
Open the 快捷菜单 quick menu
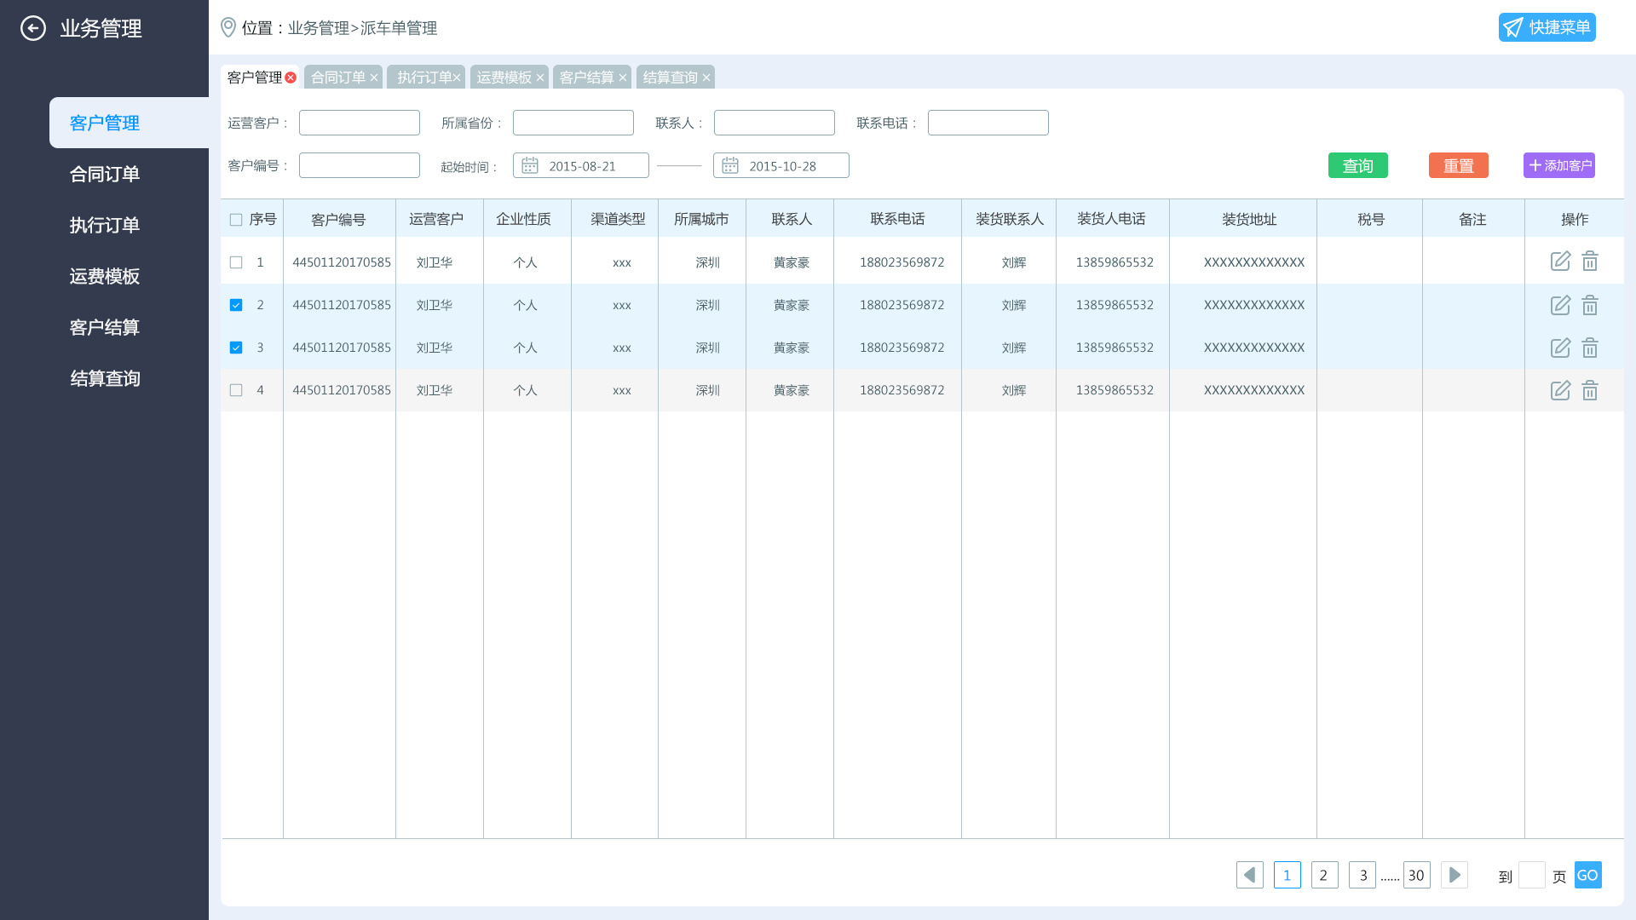[x=1547, y=27]
